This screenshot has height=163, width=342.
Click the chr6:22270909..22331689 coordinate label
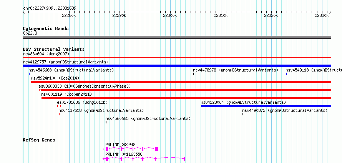click(50, 8)
